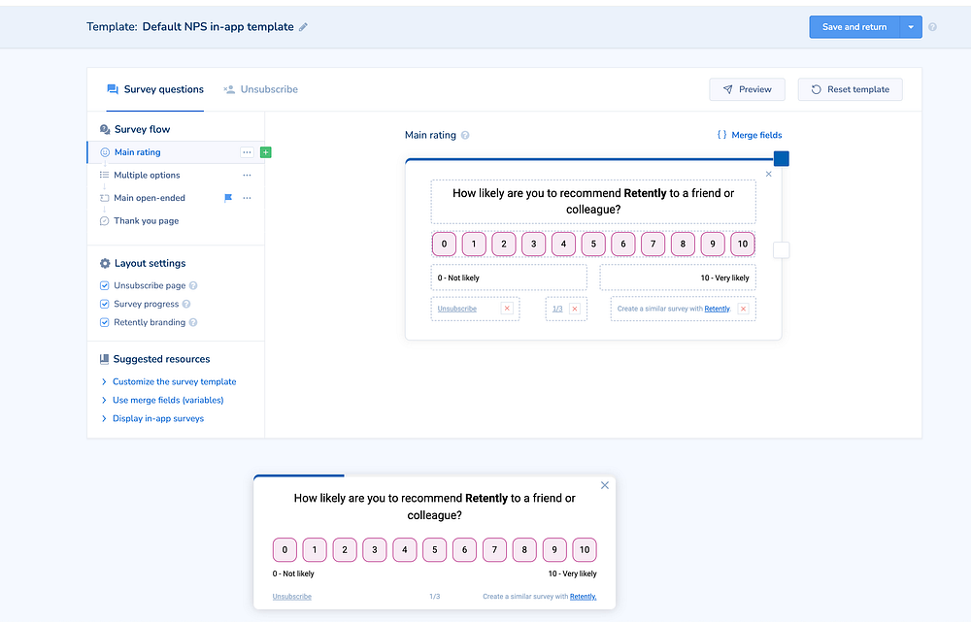The width and height of the screenshot is (971, 622).
Task: Switch to Unsubscribe tab
Action: 260,89
